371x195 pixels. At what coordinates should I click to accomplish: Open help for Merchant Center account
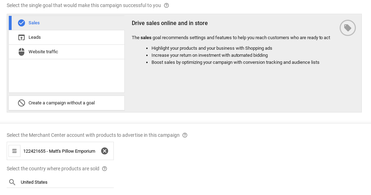click(x=185, y=135)
